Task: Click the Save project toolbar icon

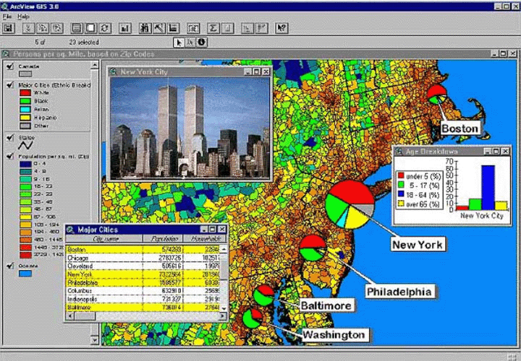Action: pyautogui.click(x=9, y=28)
